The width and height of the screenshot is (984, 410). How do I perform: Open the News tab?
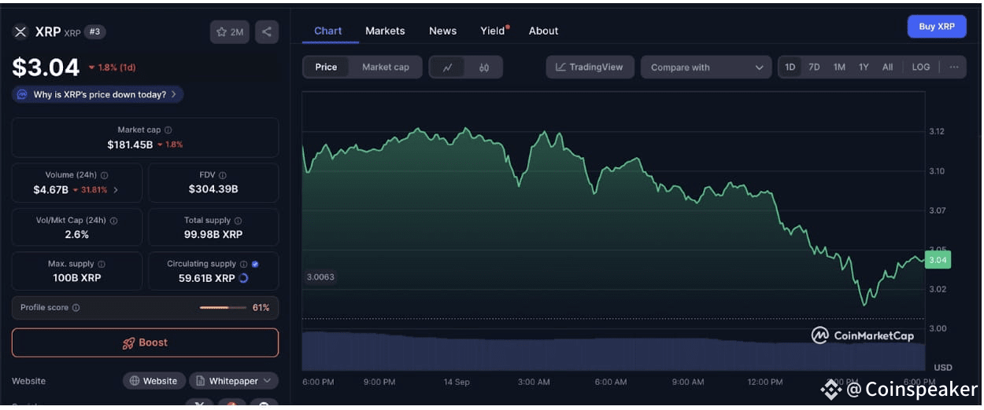[442, 31]
